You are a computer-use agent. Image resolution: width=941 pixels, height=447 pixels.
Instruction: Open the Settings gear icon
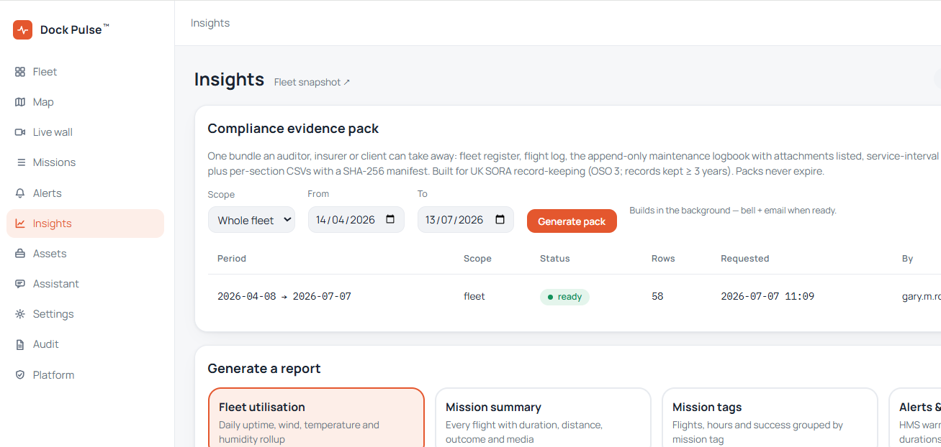pos(20,314)
